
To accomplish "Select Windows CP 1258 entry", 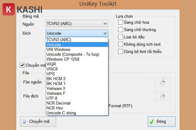I will [x=63, y=59].
